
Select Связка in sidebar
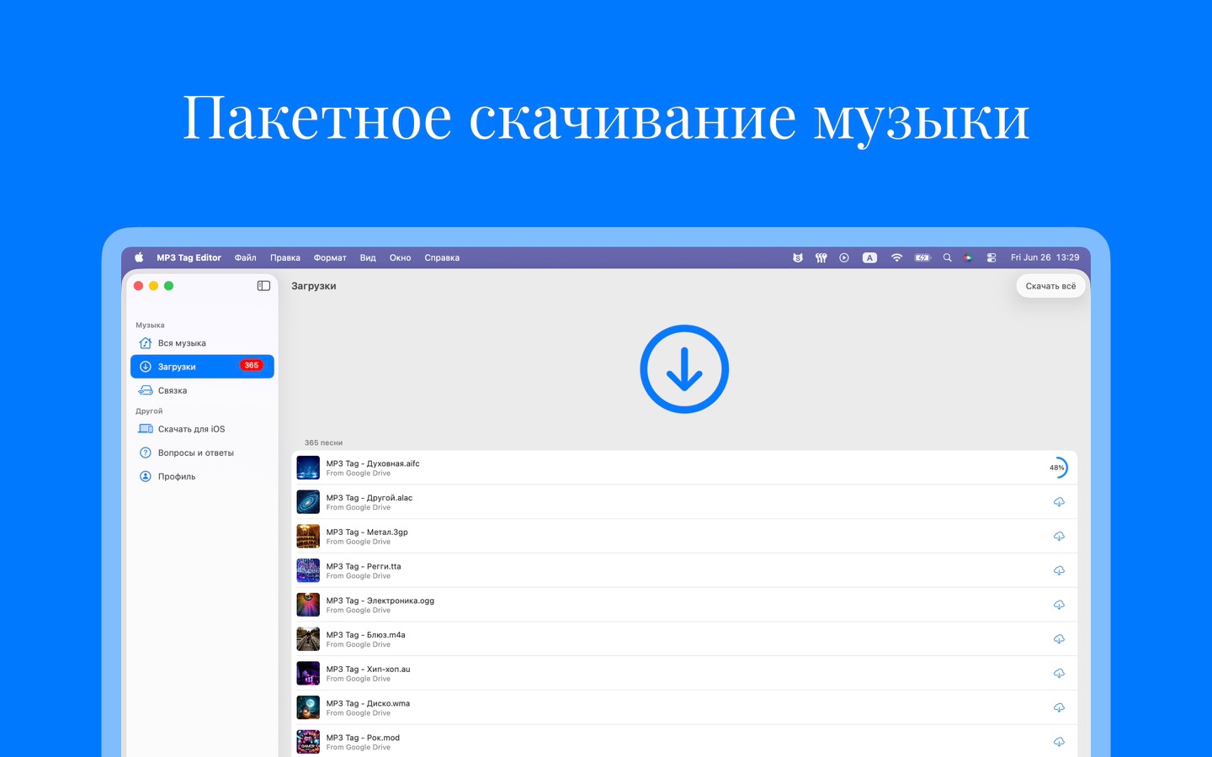[x=202, y=390]
